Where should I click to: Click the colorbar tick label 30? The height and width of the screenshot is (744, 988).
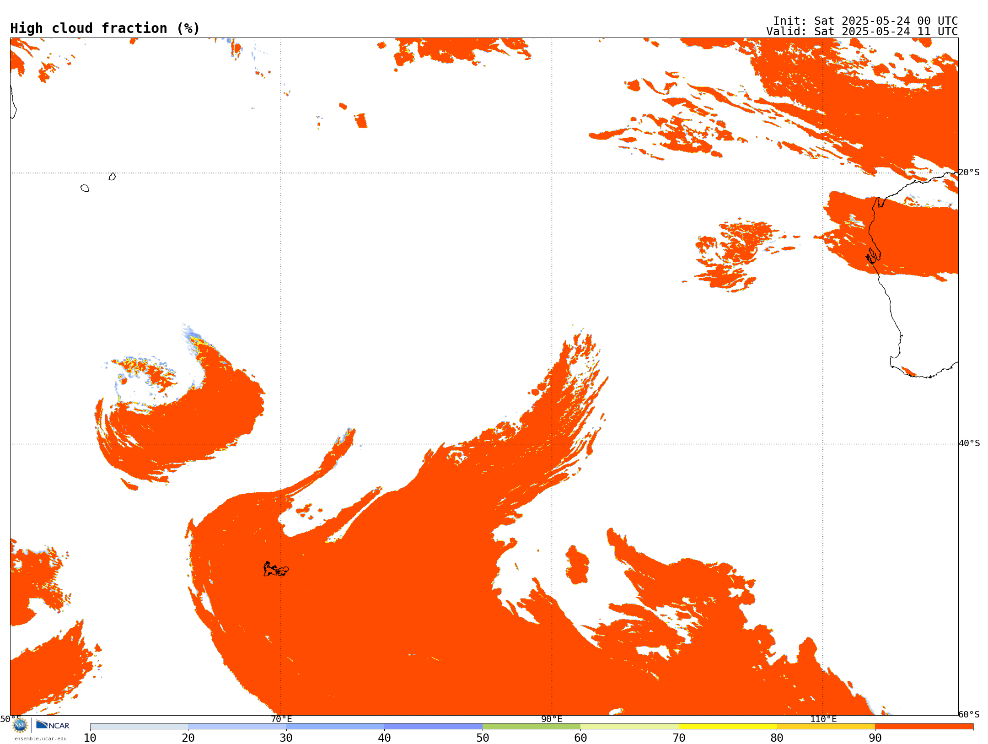(x=286, y=738)
